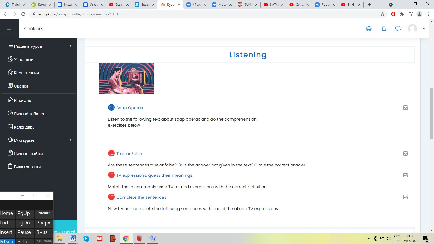Image resolution: width=434 pixels, height=244 pixels.
Task: Open Word from the taskbar
Action: click(73, 239)
